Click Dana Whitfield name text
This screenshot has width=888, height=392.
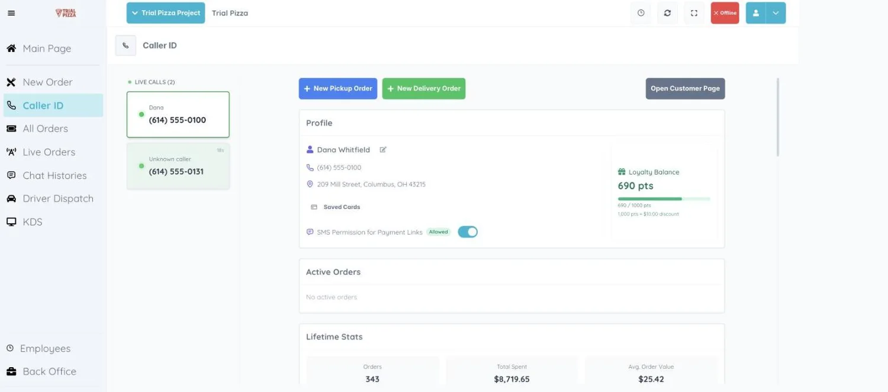click(x=343, y=150)
